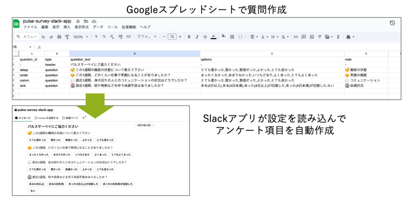The image size is (414, 205).
Task: Open the functions Σ menu
Action: [x=338, y=37]
